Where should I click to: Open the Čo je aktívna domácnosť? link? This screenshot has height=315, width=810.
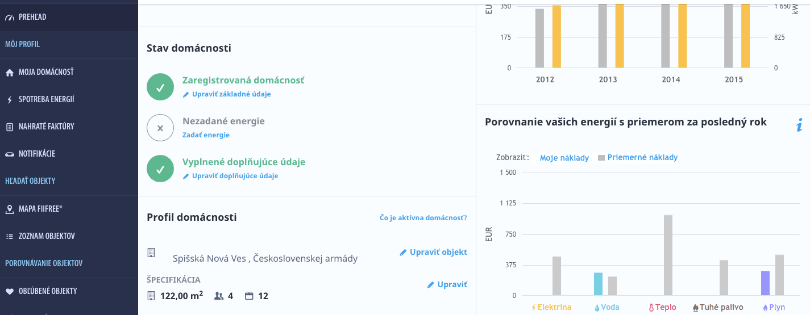[423, 217]
